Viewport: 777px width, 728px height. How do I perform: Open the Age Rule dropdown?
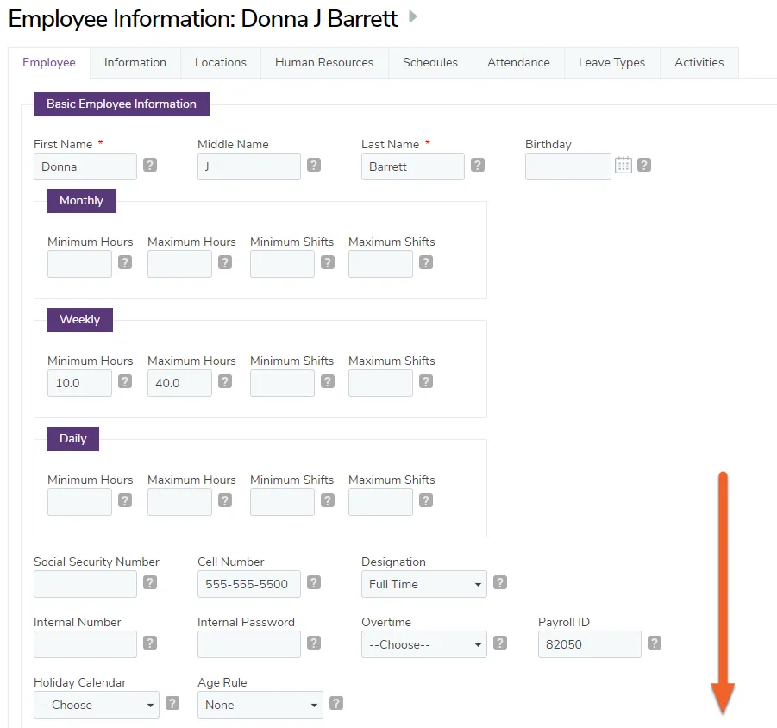[260, 705]
